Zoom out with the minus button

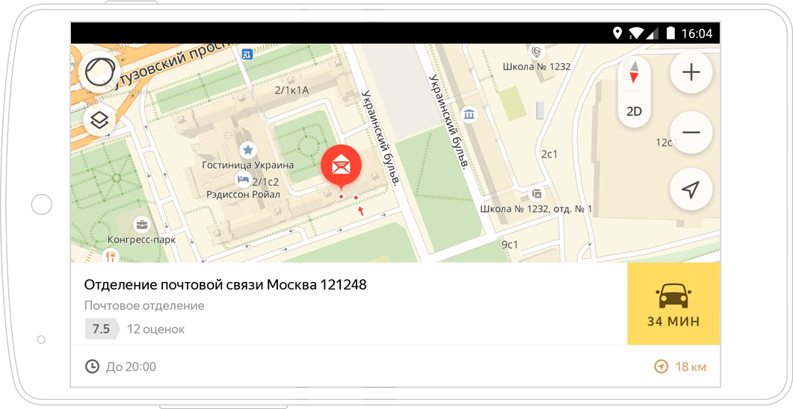click(x=691, y=132)
